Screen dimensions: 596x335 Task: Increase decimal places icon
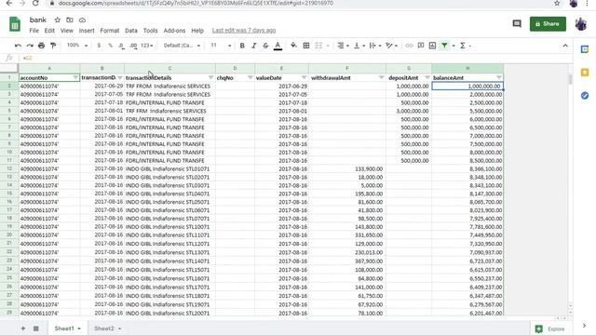tap(133, 46)
